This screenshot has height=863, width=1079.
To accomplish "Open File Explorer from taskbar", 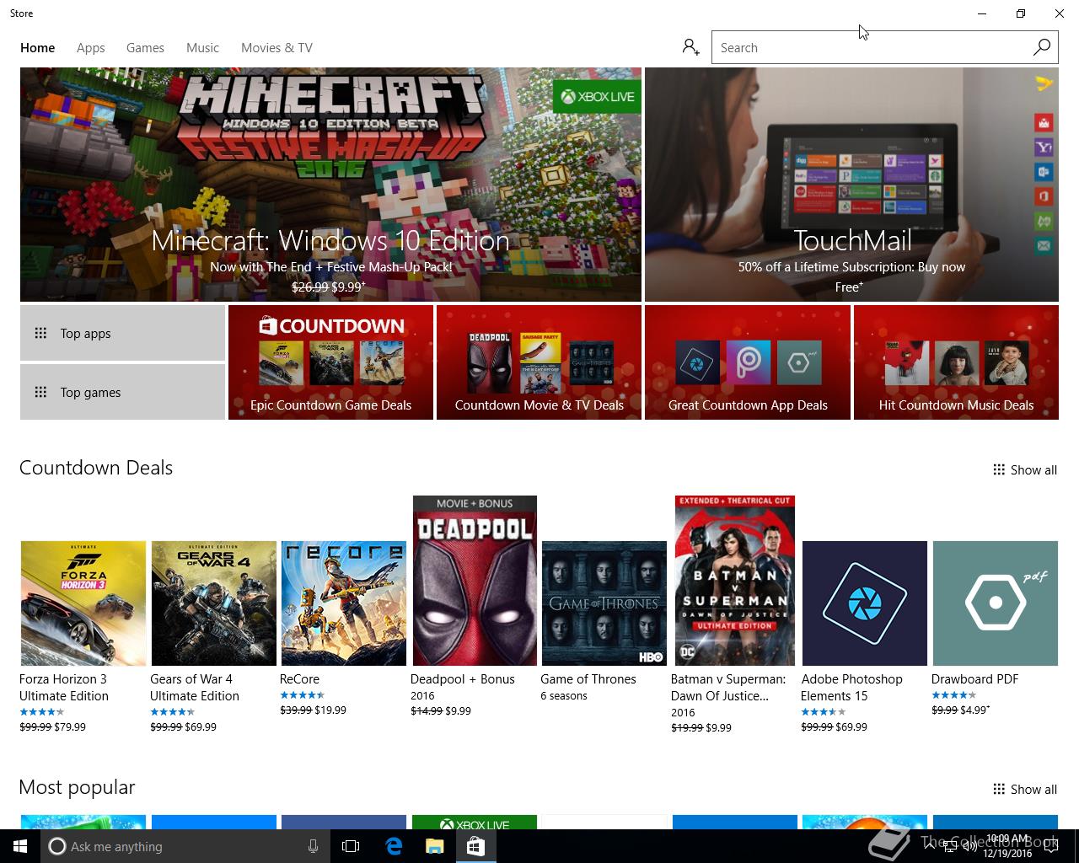I will click(434, 846).
